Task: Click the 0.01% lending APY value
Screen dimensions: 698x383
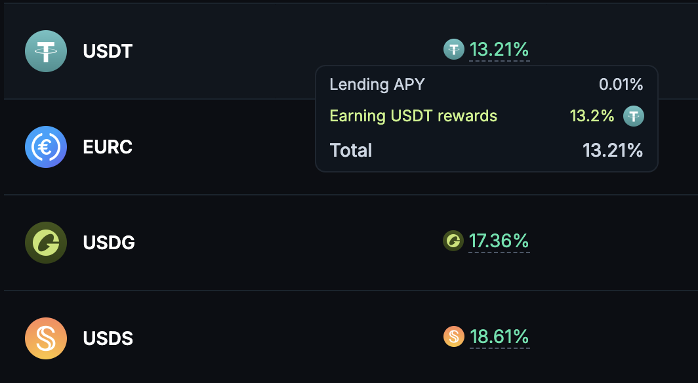Action: (x=621, y=85)
